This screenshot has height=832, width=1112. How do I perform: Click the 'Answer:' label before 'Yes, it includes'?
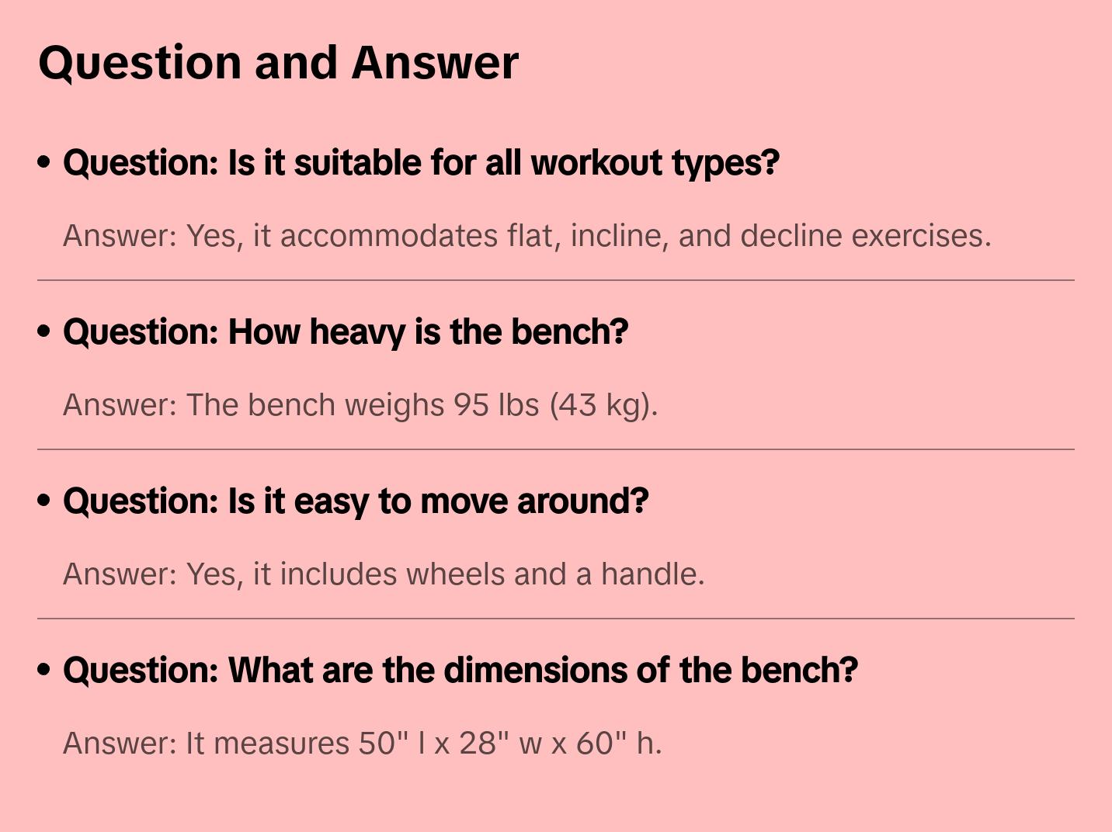pyautogui.click(x=120, y=574)
